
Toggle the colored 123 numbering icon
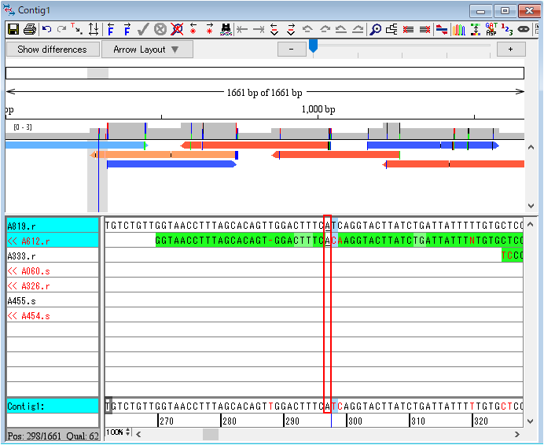(507, 30)
